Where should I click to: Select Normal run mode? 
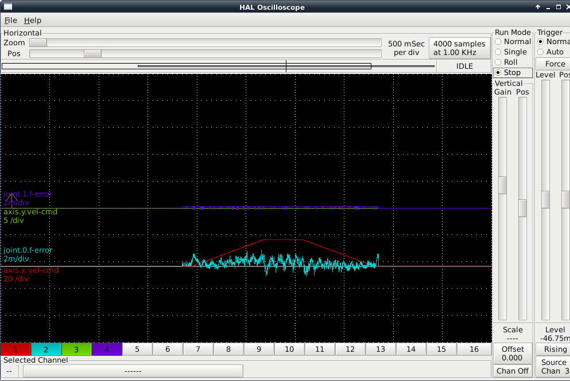click(x=513, y=42)
